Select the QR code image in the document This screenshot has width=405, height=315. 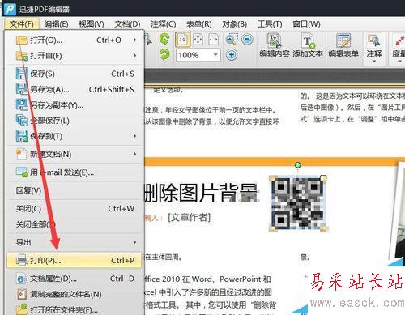click(x=298, y=203)
